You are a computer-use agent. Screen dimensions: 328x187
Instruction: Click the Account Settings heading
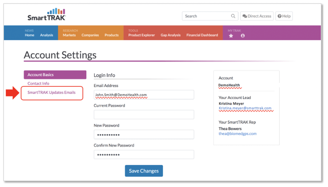tap(60, 55)
